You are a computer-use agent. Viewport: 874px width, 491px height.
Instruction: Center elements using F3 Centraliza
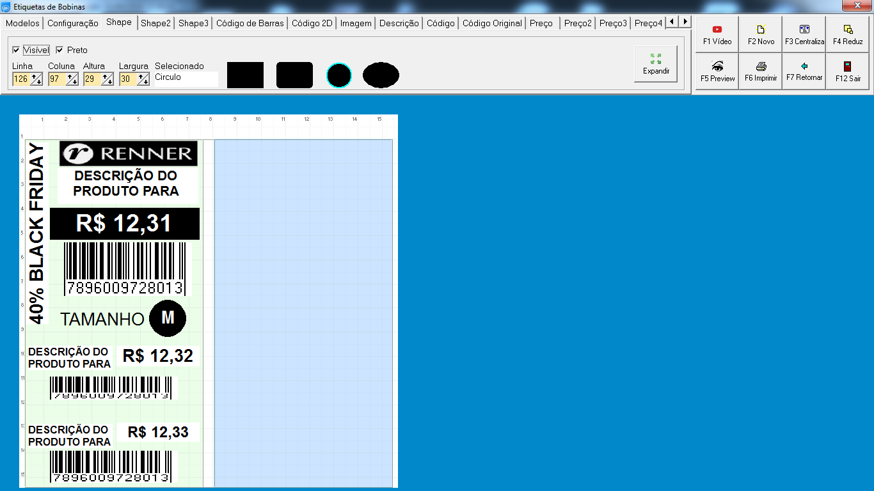[x=804, y=35]
